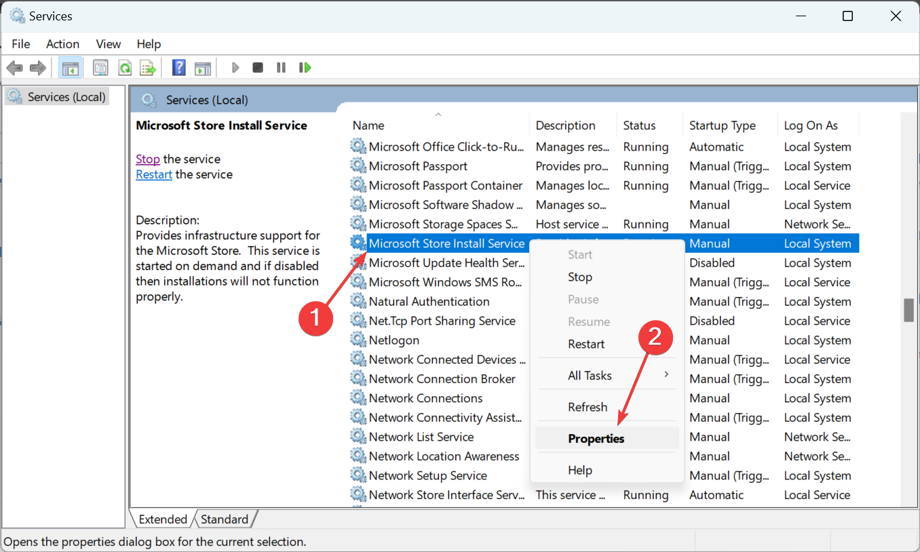The height and width of the screenshot is (552, 920).
Task: Click gear icon beside Network Setup Service
Action: pyautogui.click(x=358, y=475)
